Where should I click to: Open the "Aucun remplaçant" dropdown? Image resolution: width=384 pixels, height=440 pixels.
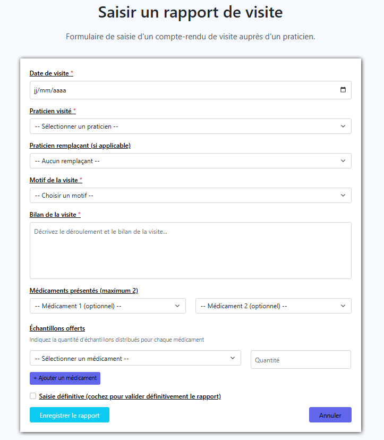[x=190, y=160]
